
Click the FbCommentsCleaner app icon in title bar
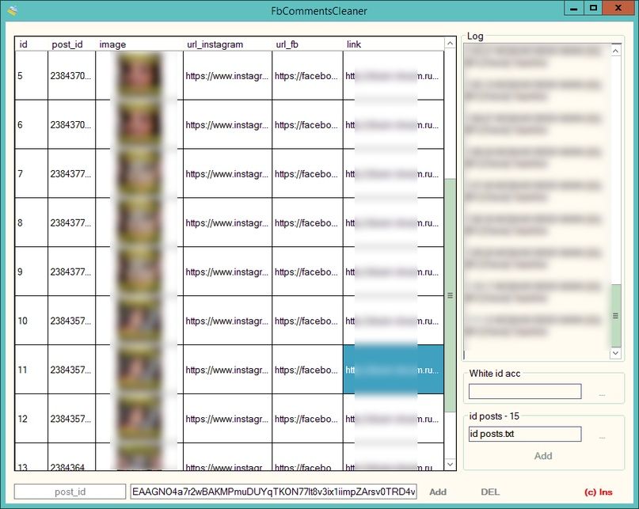[x=13, y=10]
